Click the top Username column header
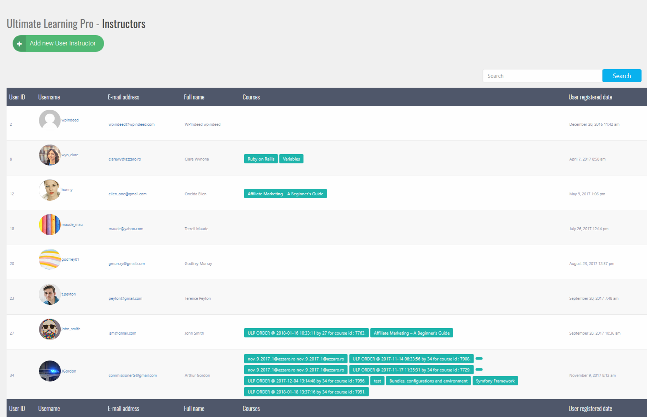Screen dimensions: 647x417 coord(49,97)
